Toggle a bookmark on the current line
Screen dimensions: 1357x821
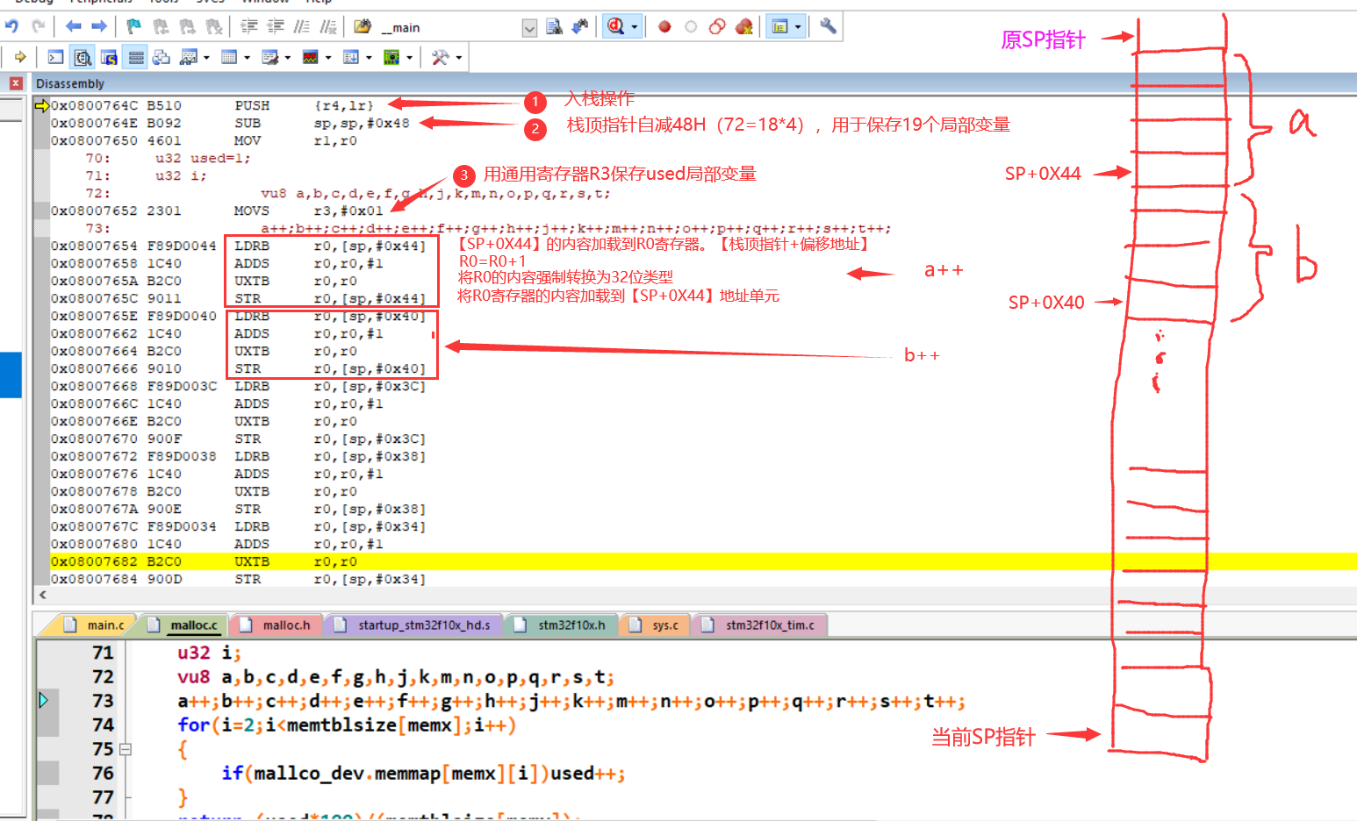pos(136,25)
